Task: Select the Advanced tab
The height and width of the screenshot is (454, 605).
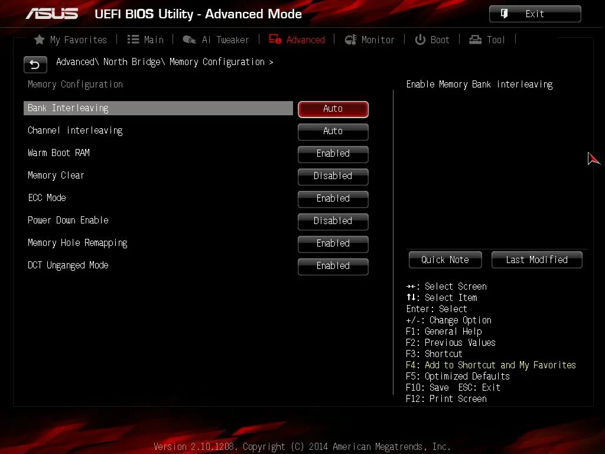Action: point(297,40)
